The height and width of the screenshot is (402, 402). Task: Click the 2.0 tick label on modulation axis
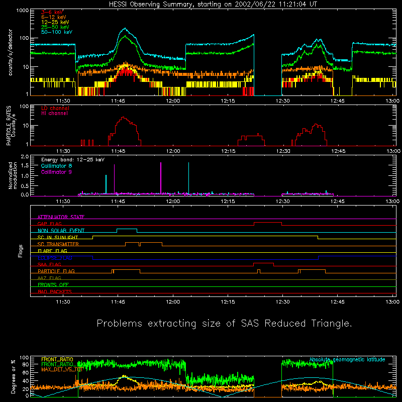pyautogui.click(x=25, y=156)
